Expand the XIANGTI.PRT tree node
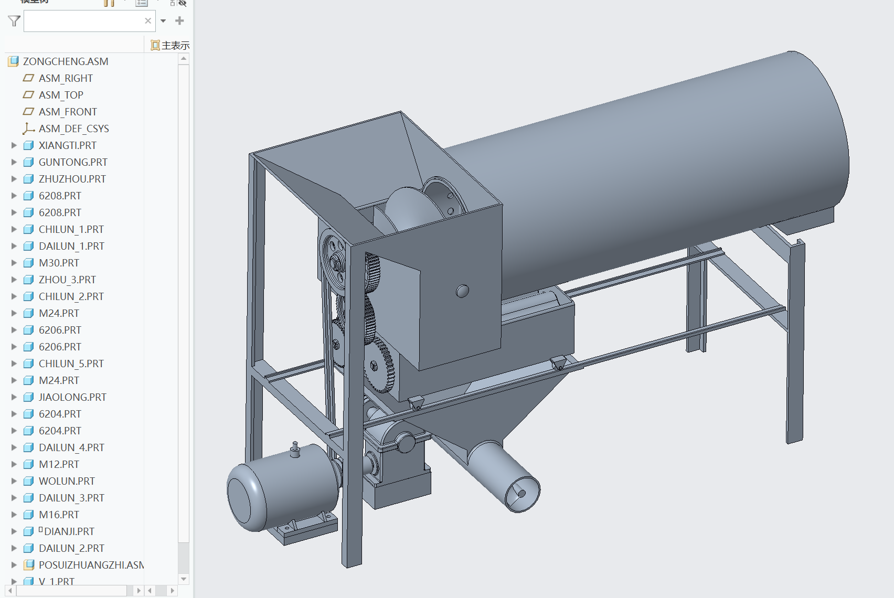Screen dimensions: 894x598 pyautogui.click(x=14, y=145)
